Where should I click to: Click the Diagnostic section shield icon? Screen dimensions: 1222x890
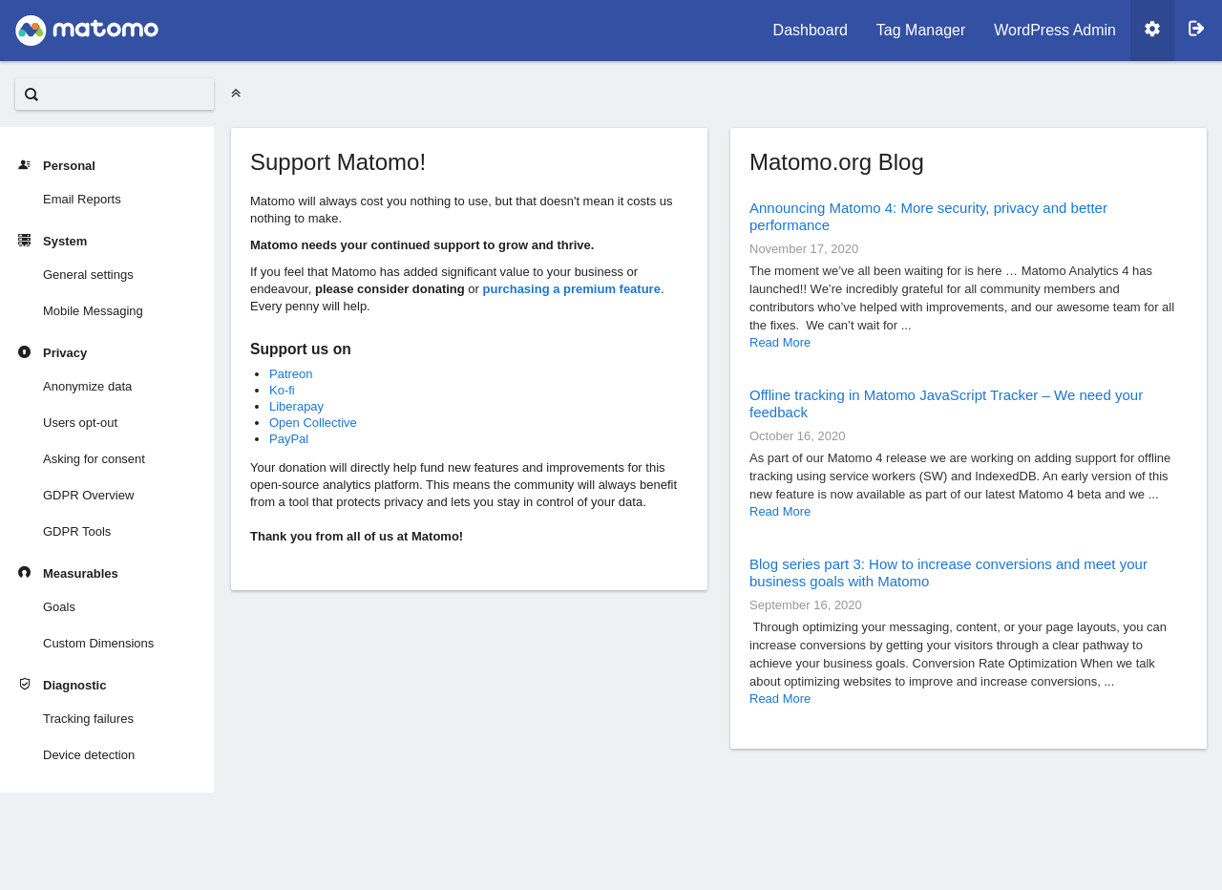point(25,685)
